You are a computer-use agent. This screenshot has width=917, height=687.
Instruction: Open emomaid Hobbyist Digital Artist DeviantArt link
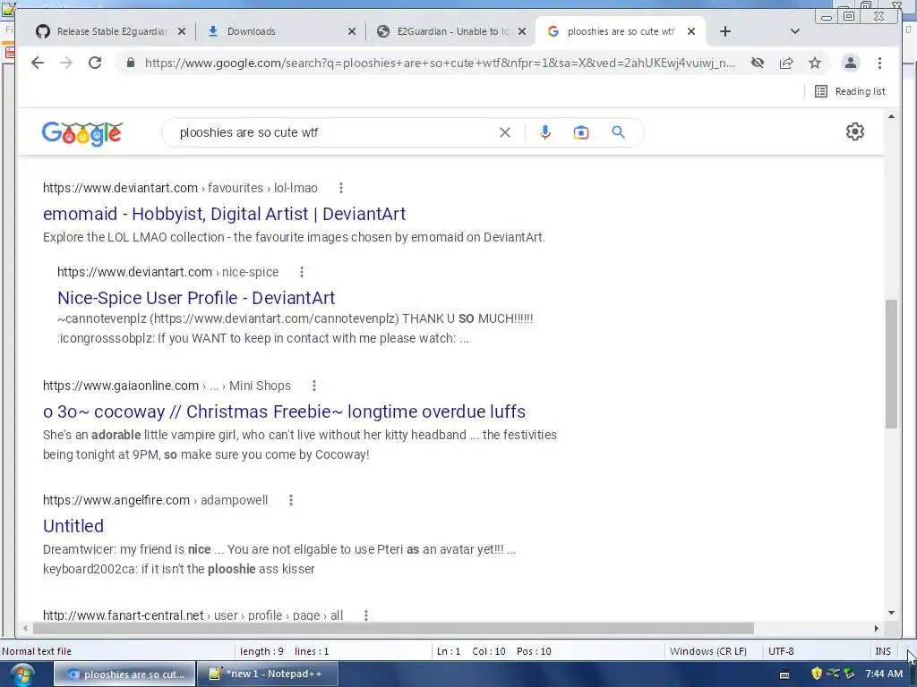[x=224, y=214]
